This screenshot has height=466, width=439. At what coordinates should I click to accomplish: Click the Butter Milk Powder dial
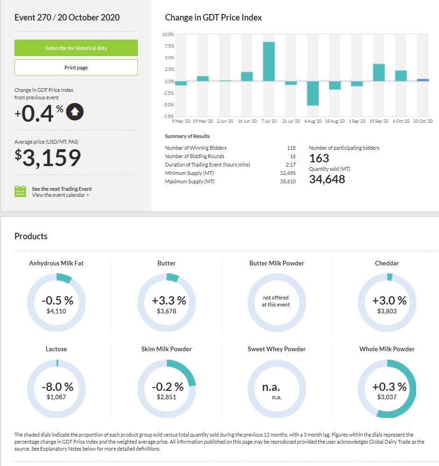coord(276,302)
